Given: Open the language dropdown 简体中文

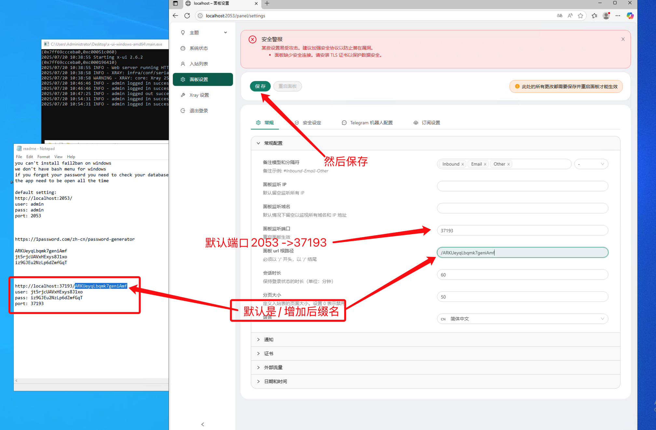Looking at the screenshot, I should pos(522,319).
